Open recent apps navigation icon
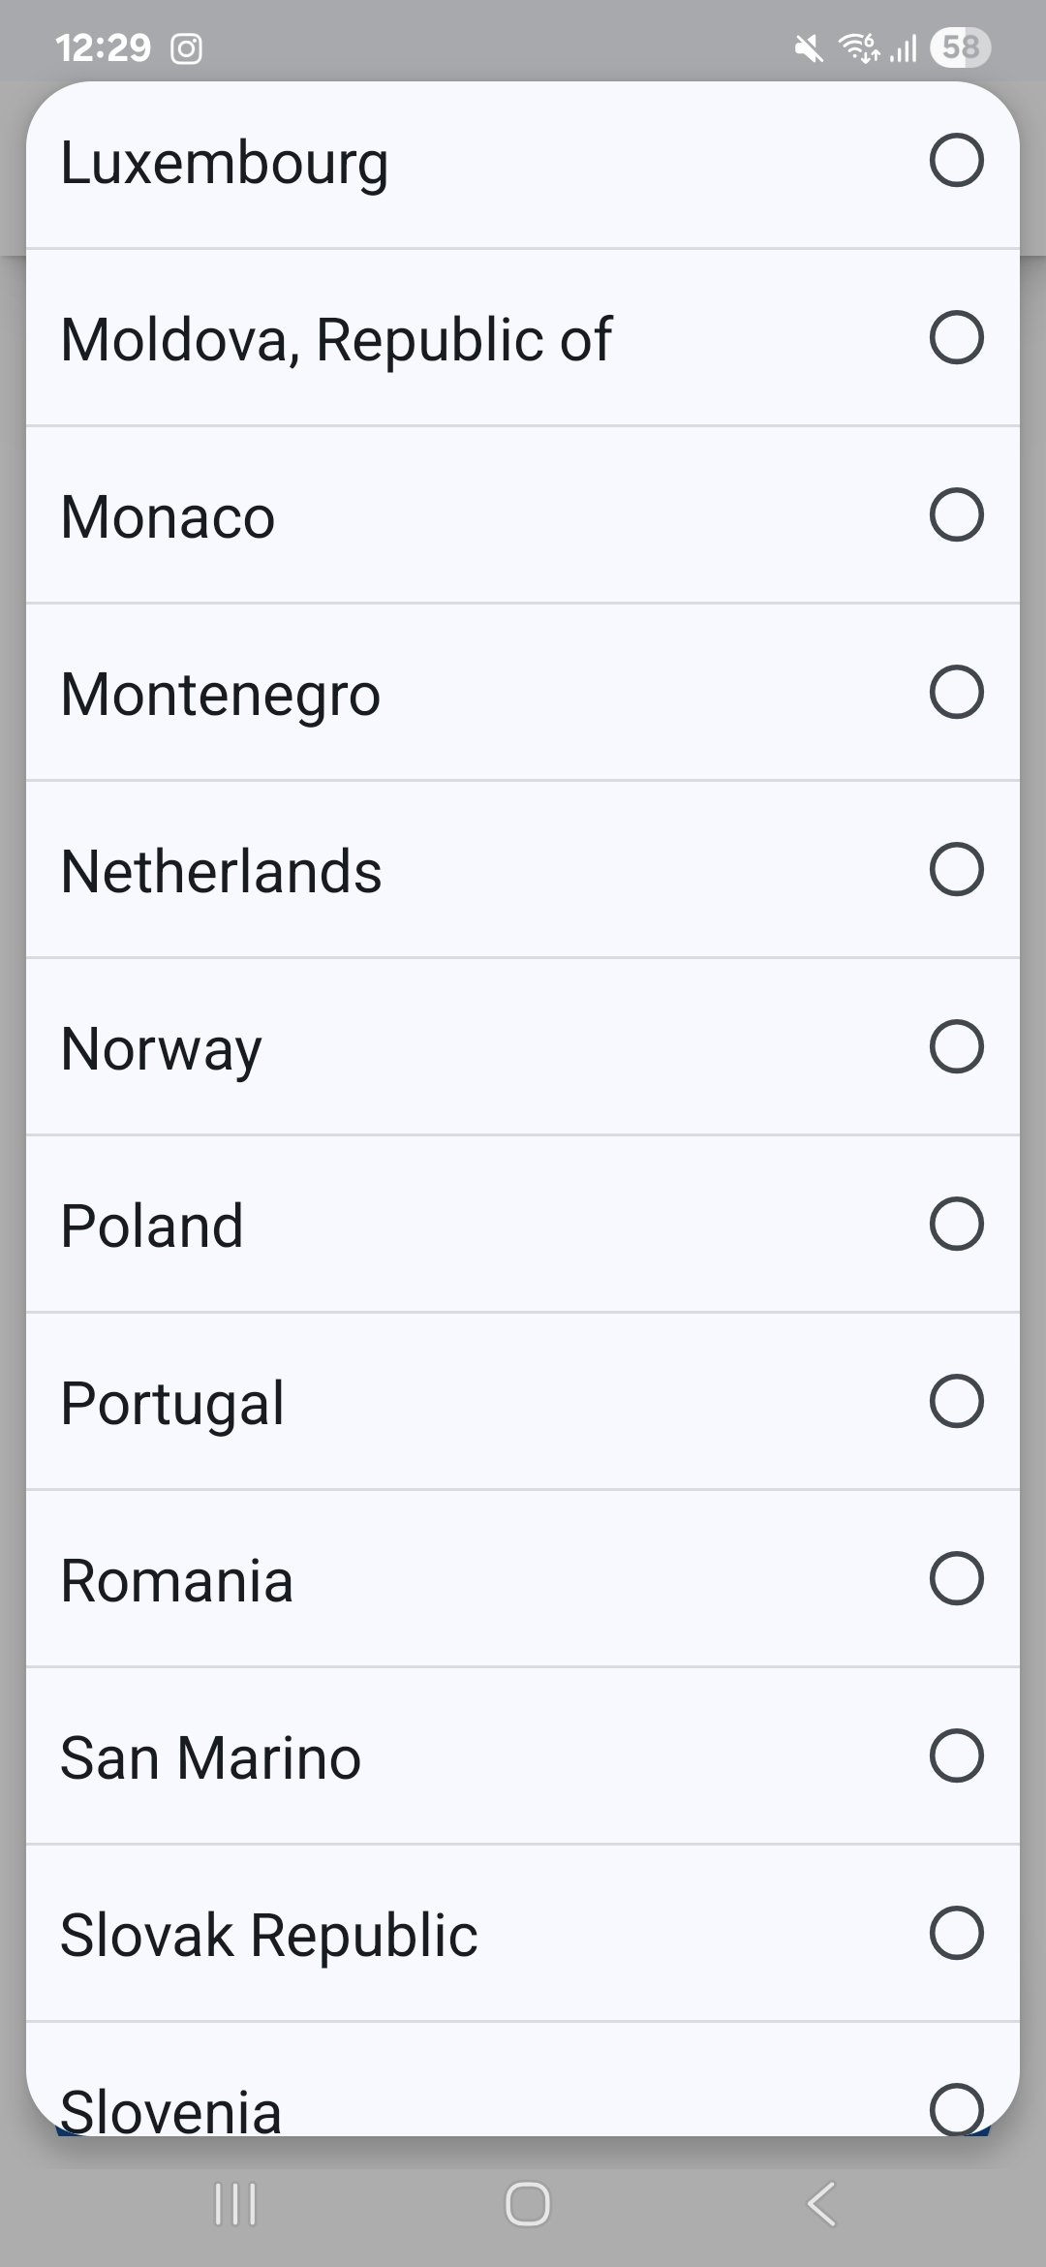This screenshot has height=2267, width=1046. [x=234, y=2205]
